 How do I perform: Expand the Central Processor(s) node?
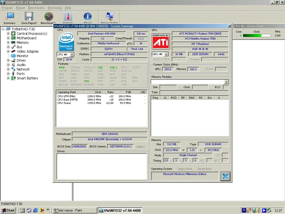pos(8,33)
